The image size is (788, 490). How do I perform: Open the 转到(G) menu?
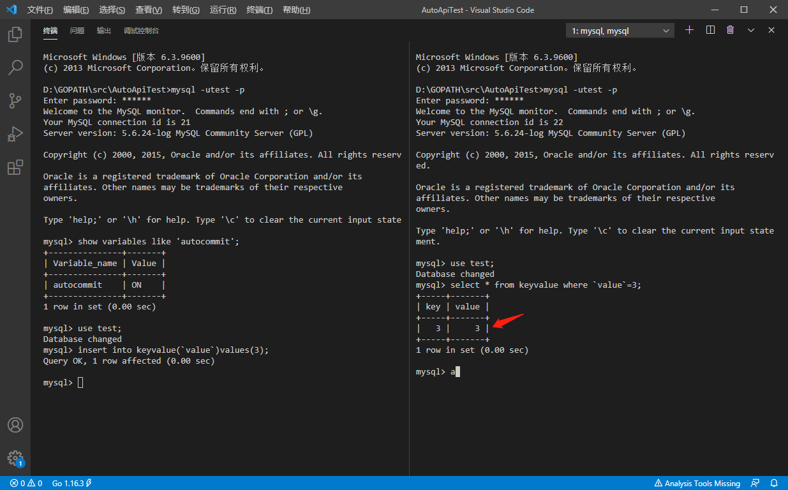click(x=186, y=10)
